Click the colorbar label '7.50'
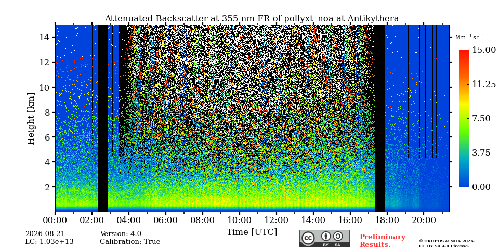 pos(481,118)
